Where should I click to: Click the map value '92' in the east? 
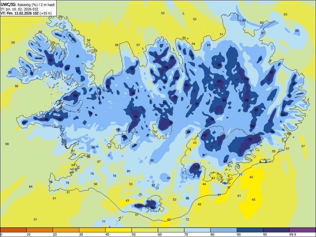[x=261, y=59]
